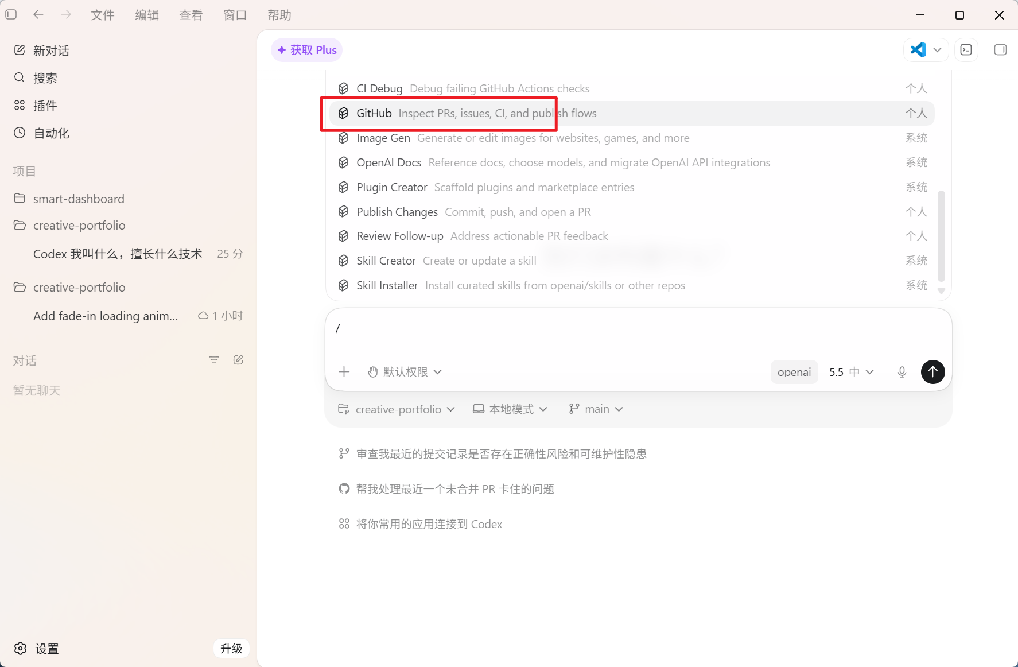Open the 文件 menu
Viewport: 1018px width, 667px height.
(x=103, y=15)
